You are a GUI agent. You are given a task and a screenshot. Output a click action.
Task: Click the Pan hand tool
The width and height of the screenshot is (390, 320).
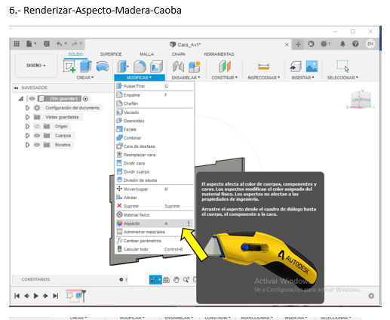coord(176,279)
